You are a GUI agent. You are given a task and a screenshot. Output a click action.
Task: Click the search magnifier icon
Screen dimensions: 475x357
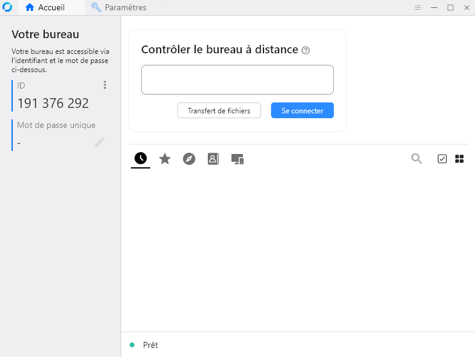(x=417, y=159)
